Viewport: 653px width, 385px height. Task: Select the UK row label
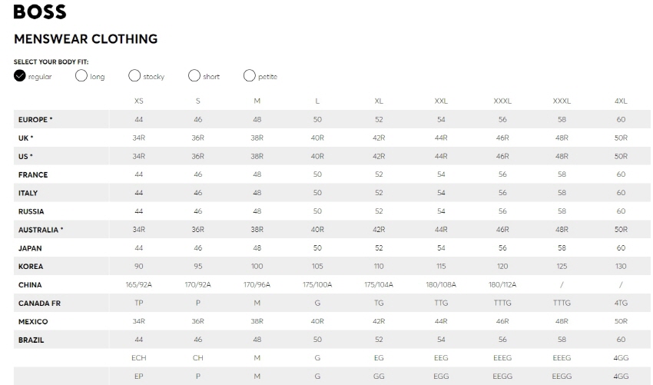pos(25,138)
